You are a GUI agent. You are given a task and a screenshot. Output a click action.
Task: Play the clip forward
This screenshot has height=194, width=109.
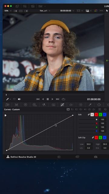(52, 99)
